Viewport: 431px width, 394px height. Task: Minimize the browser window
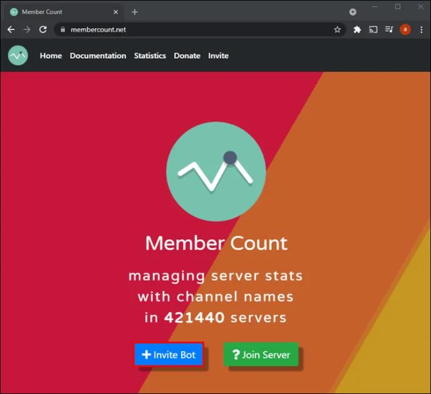pyautogui.click(x=375, y=7)
